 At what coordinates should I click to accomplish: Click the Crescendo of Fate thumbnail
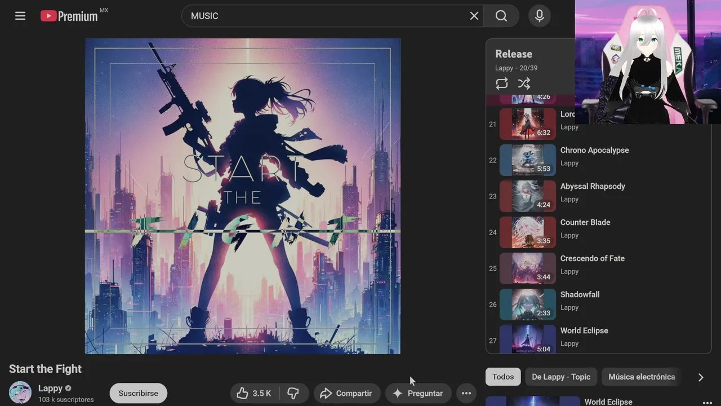coord(528,268)
